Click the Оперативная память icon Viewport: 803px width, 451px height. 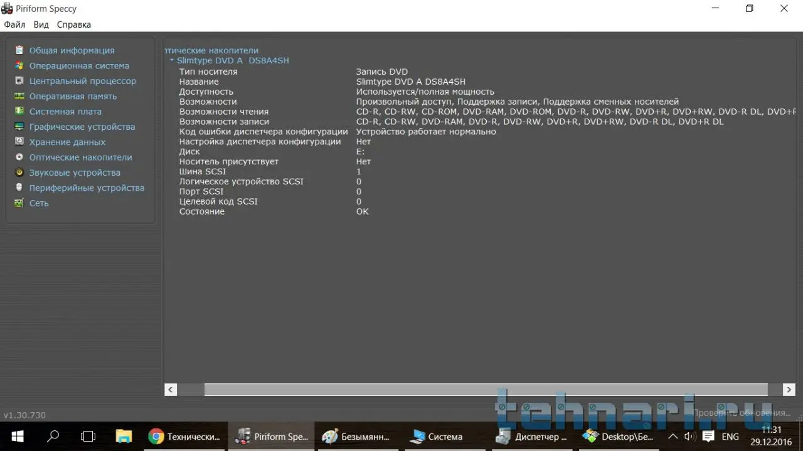19,96
